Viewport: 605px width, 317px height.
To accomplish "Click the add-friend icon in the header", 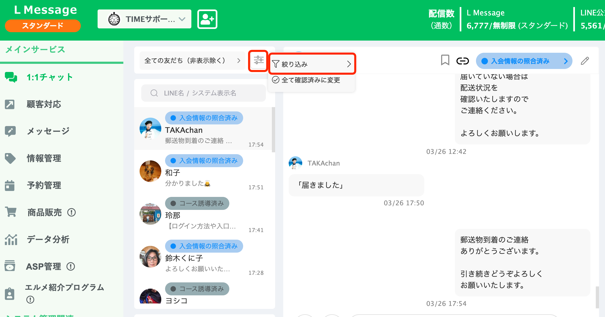I will click(x=207, y=19).
